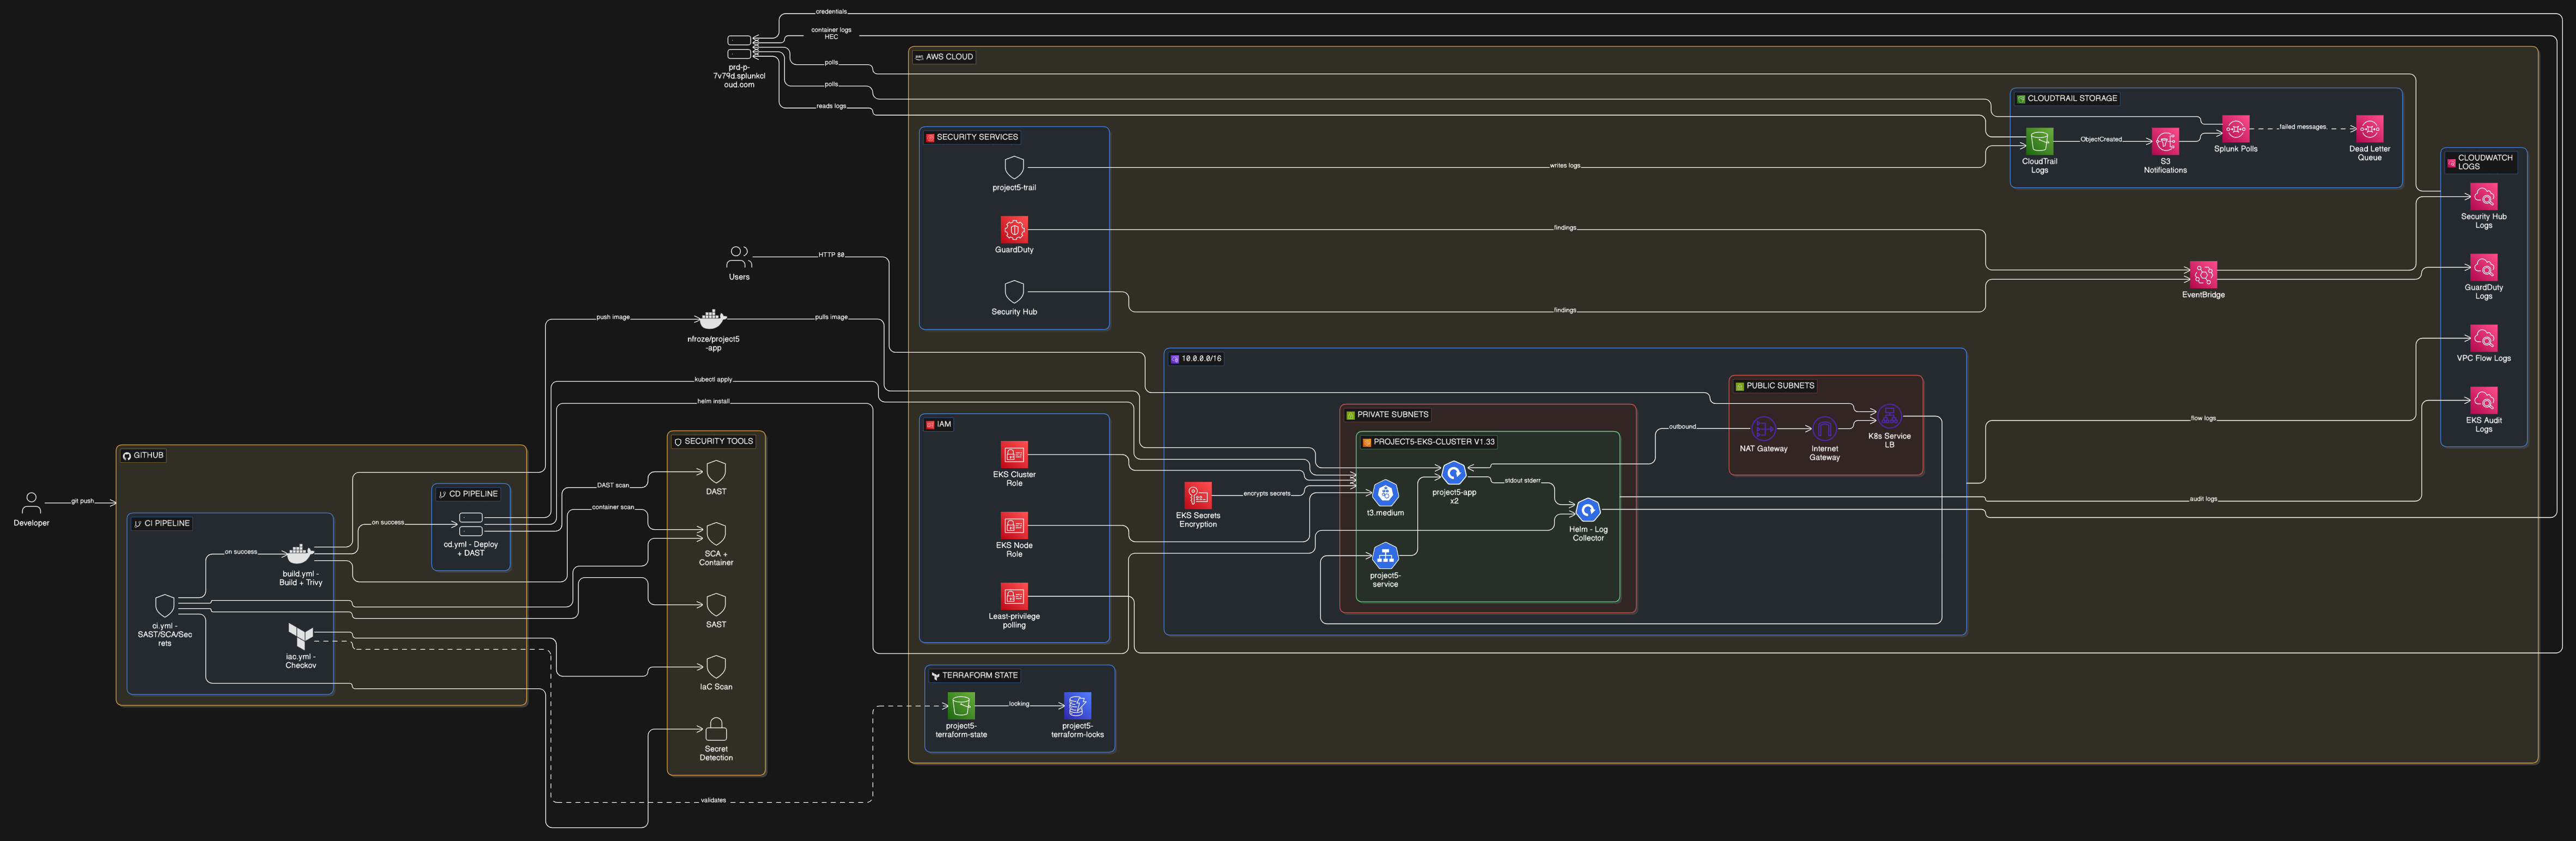The image size is (2576, 841).
Task: Click the GuardDuty service icon
Action: tap(1014, 229)
